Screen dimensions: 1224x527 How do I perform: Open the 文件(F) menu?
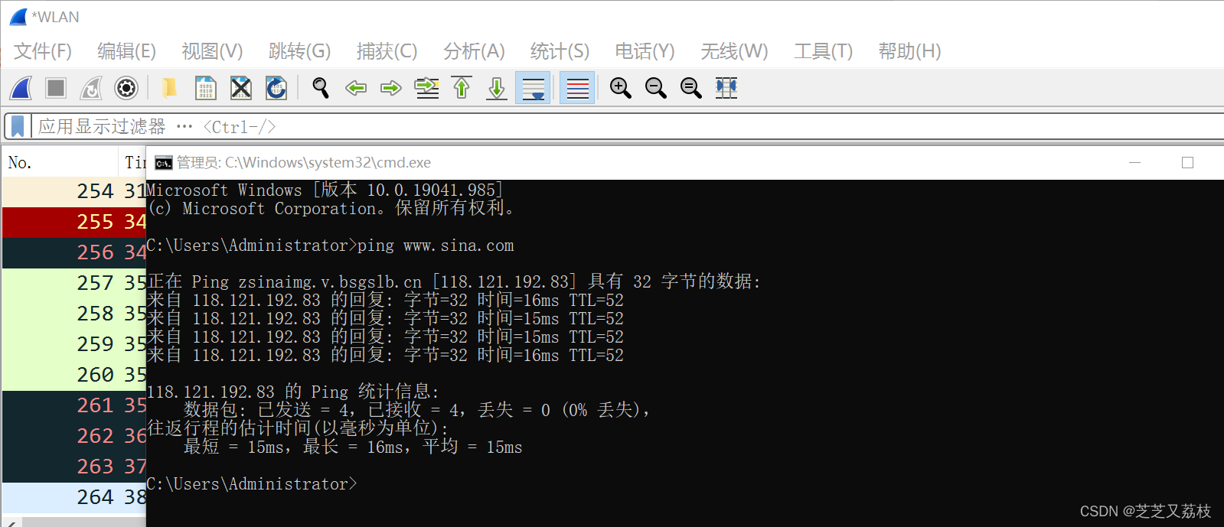[x=43, y=51]
